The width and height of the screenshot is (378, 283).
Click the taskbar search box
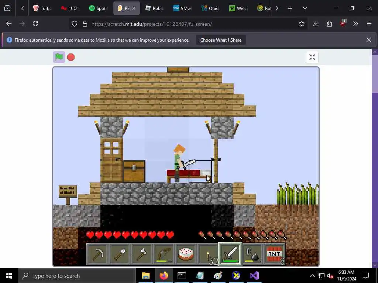[x=77, y=276]
